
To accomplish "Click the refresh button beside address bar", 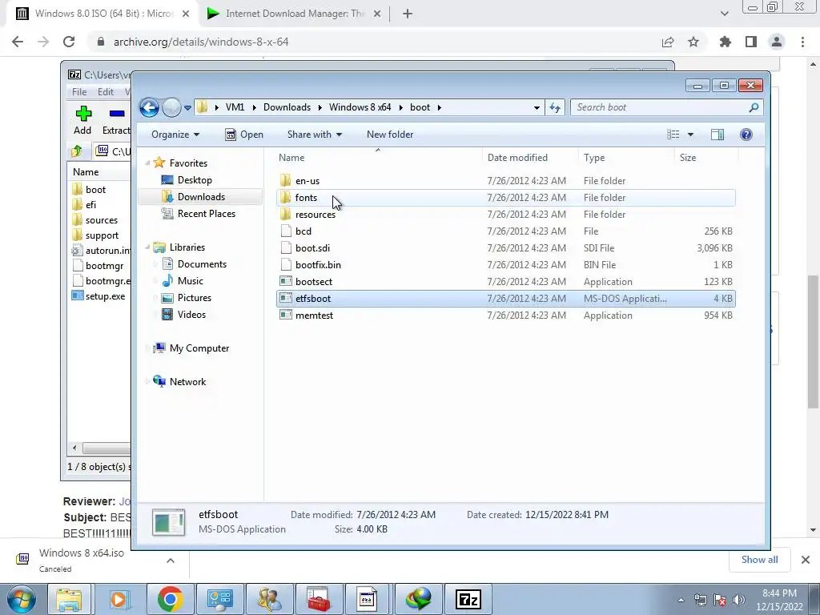I will click(554, 108).
